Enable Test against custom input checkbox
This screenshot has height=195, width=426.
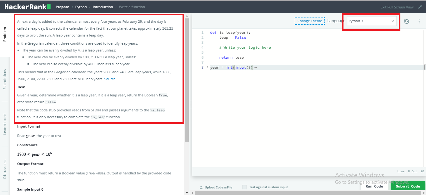[x=244, y=187]
